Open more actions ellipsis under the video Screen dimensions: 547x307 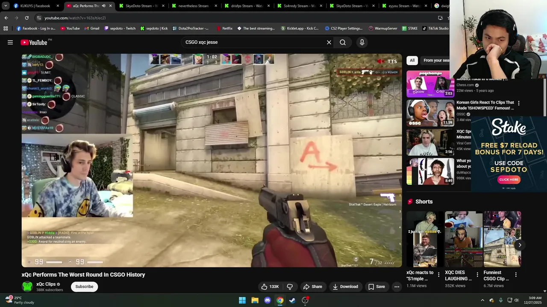(x=397, y=287)
